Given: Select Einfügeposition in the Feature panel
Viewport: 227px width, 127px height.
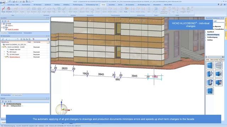Looking at the screenshot, I should 16,106.
